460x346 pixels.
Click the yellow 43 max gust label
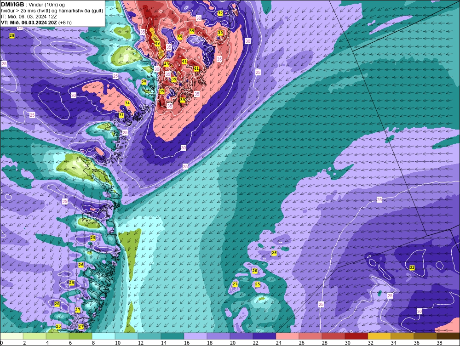(167, 64)
